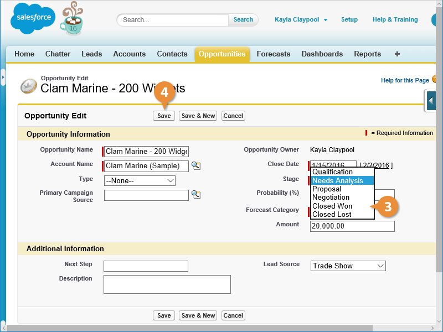Go to the Home tab
The width and height of the screenshot is (443, 332).
[24, 54]
